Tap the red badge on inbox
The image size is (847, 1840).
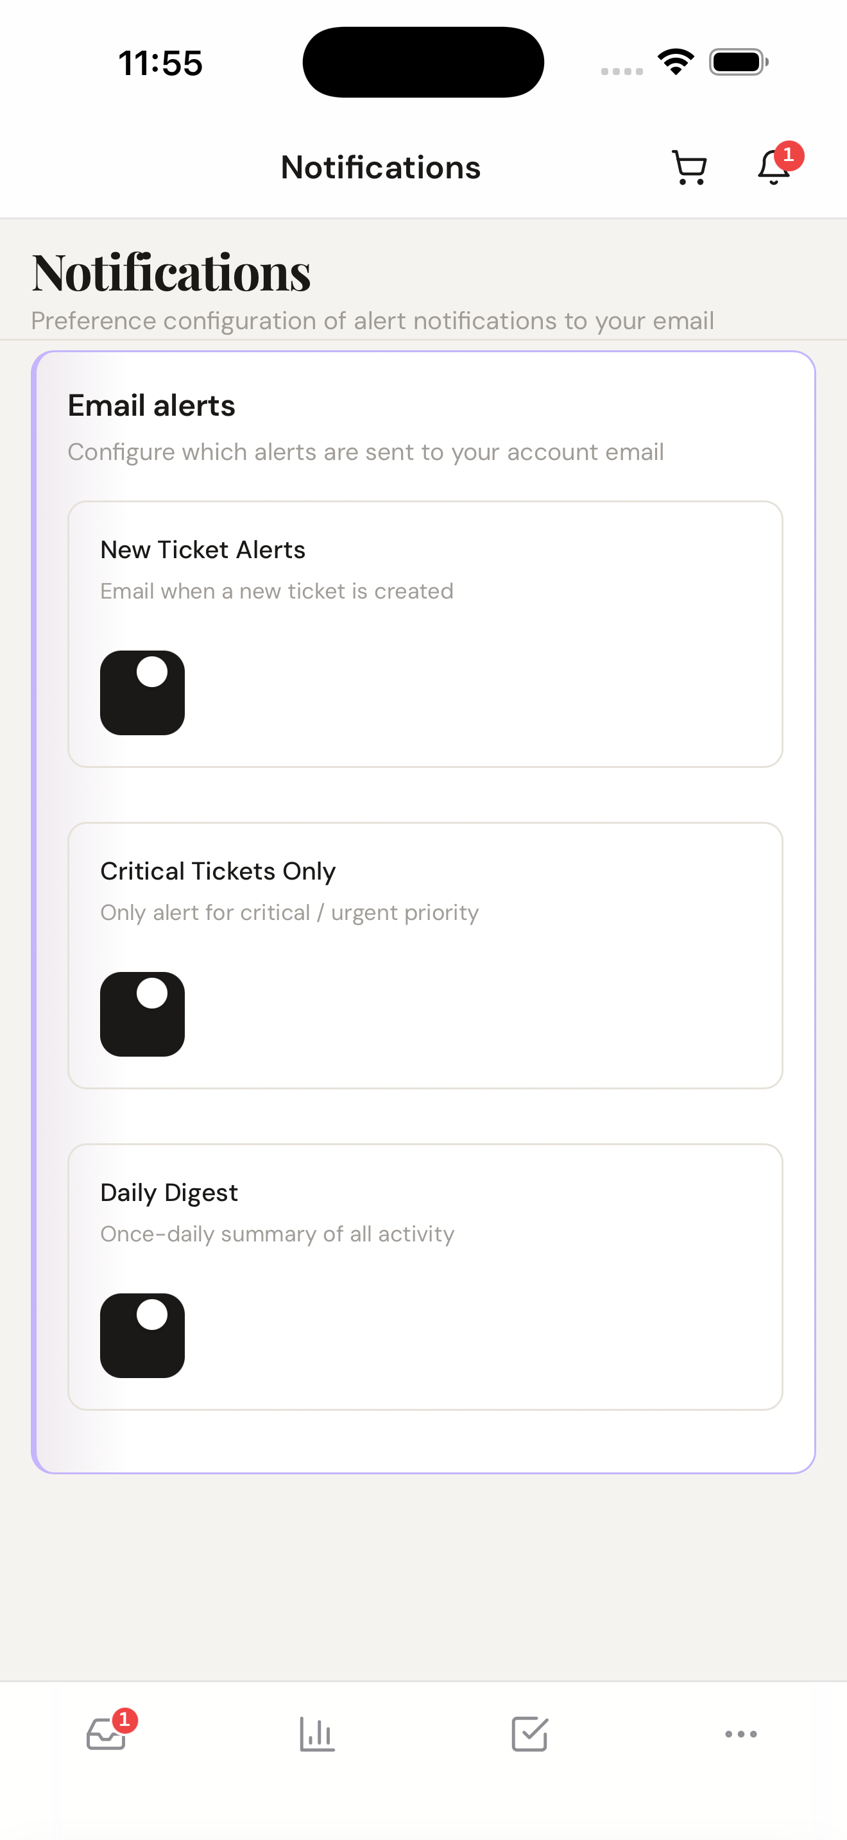[124, 1720]
